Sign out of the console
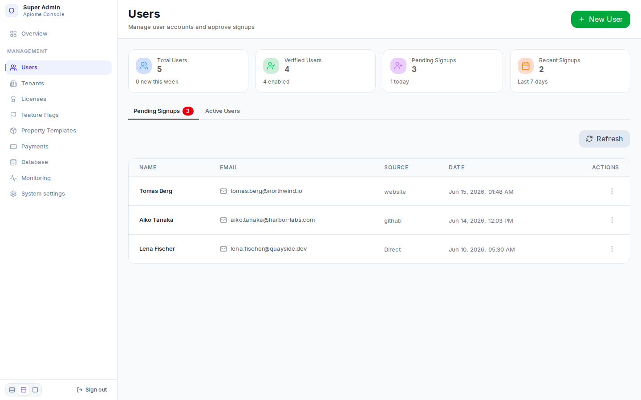641x400 pixels. (x=92, y=390)
